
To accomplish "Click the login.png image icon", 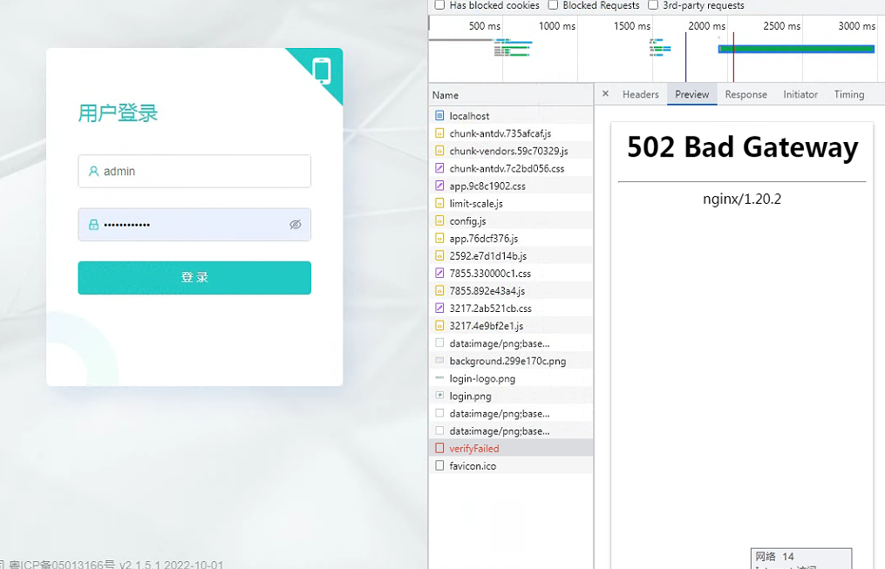I will click(439, 396).
